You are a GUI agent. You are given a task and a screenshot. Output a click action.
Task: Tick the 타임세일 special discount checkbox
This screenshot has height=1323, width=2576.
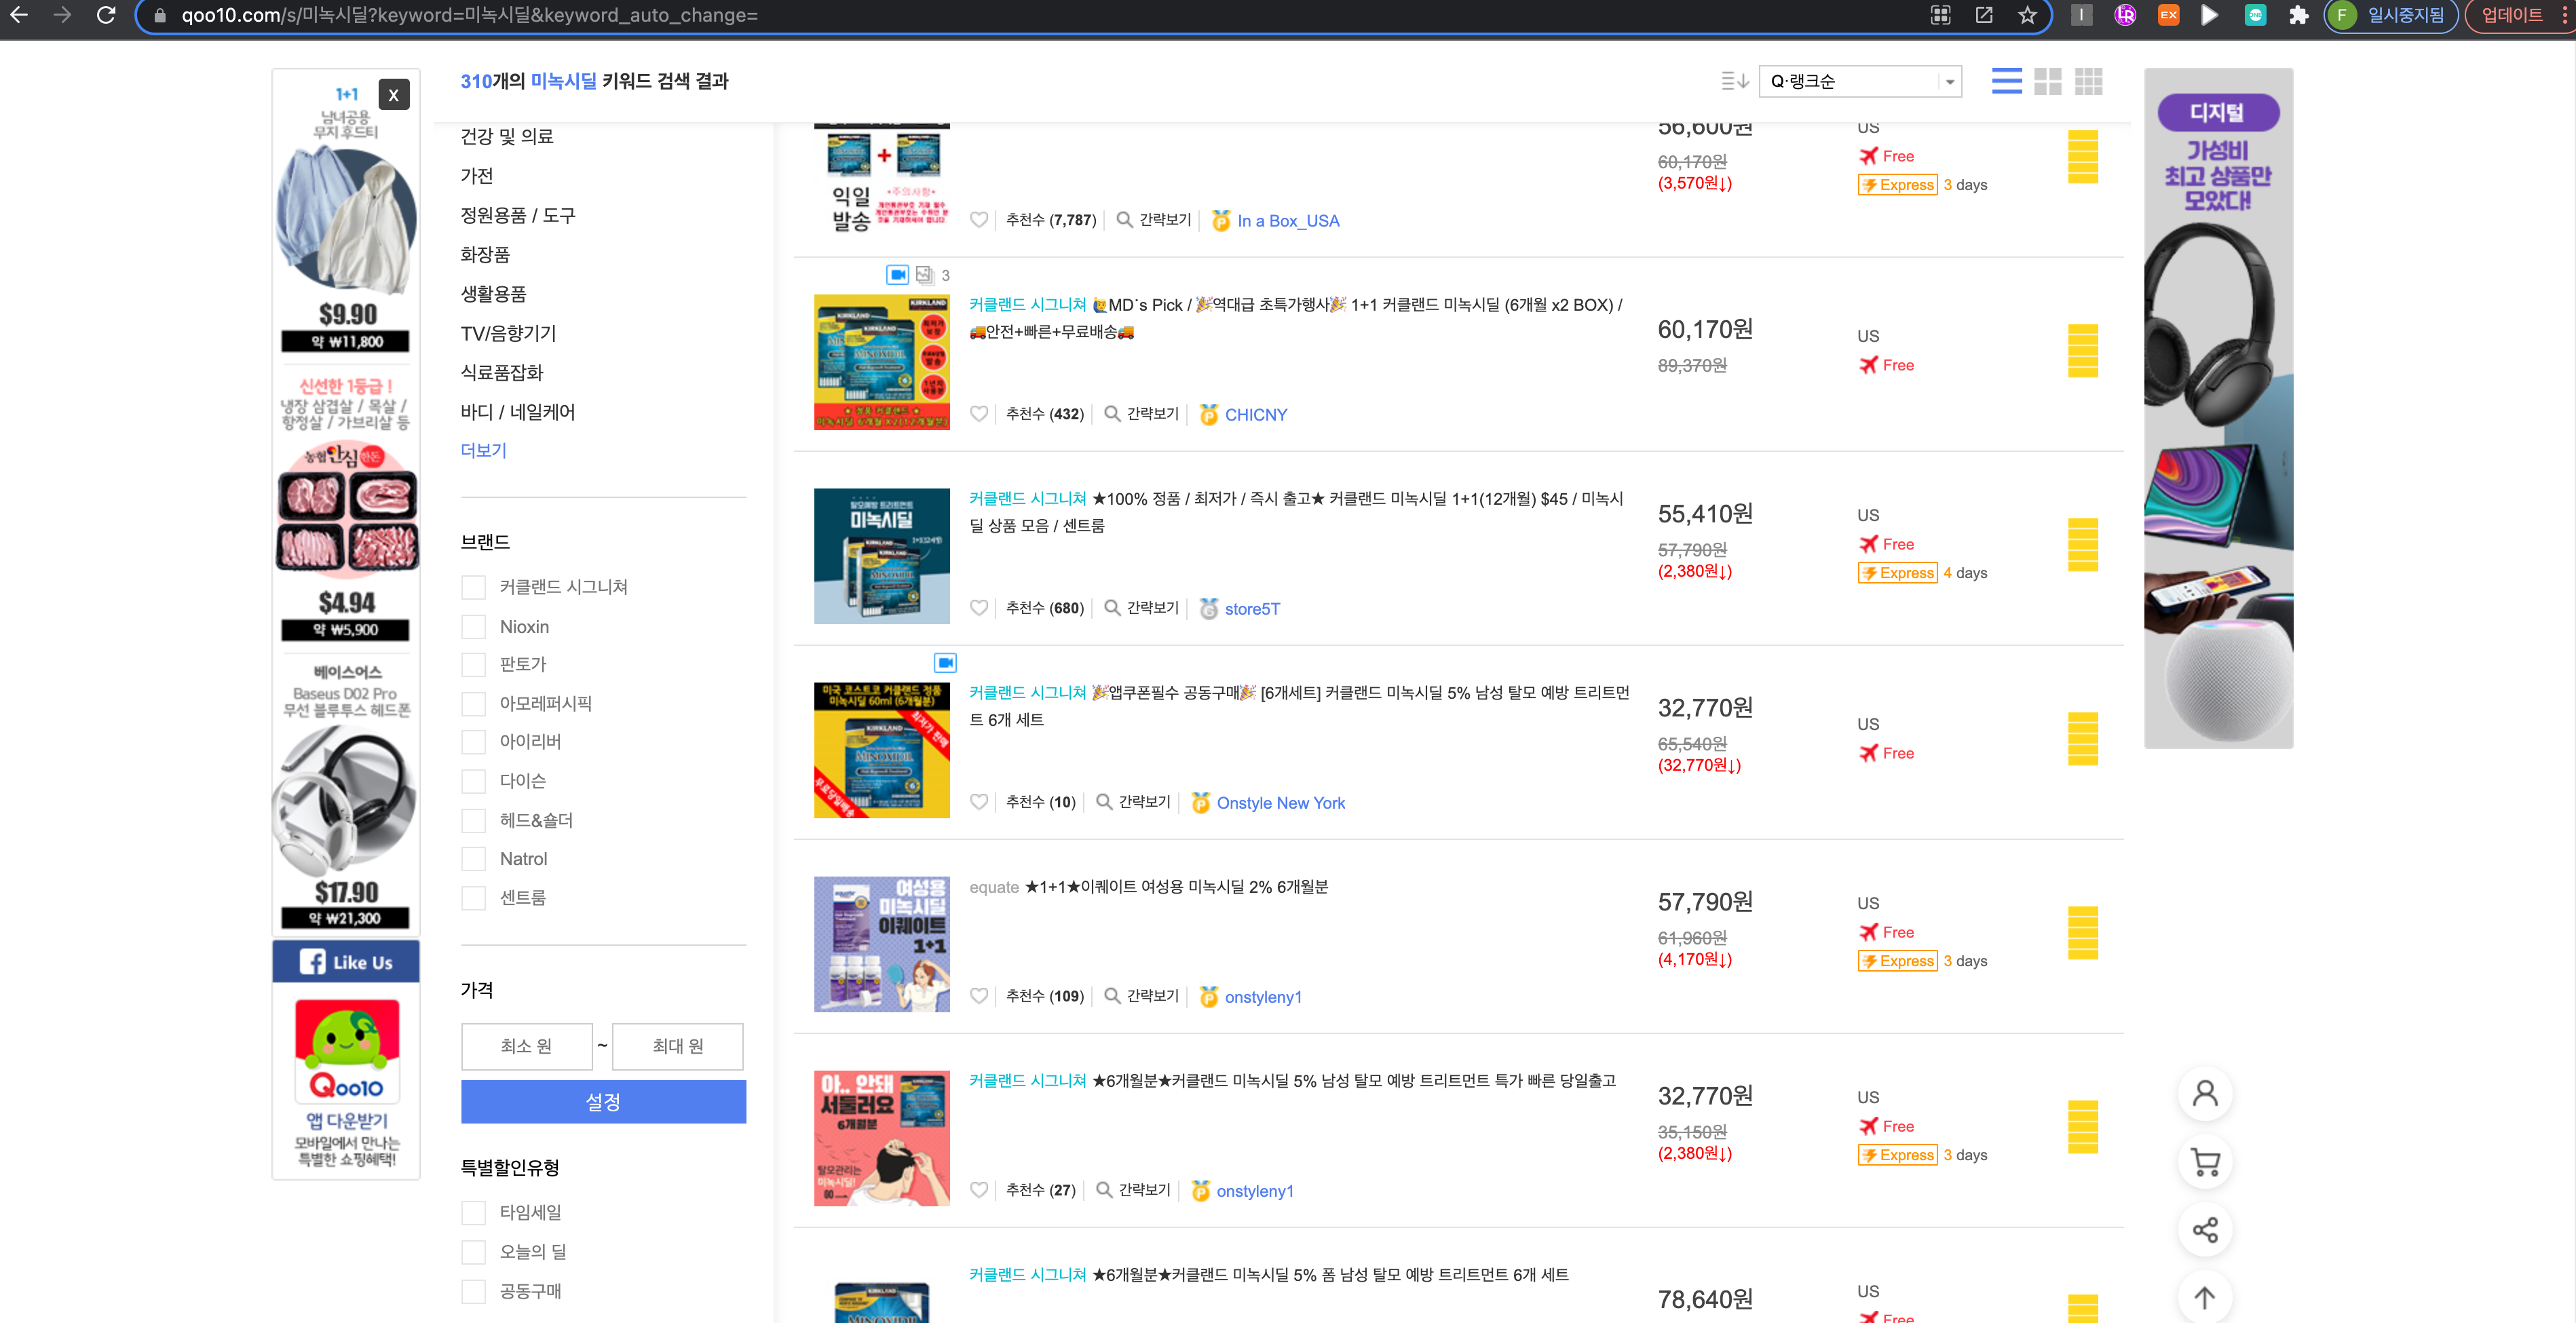473,1212
